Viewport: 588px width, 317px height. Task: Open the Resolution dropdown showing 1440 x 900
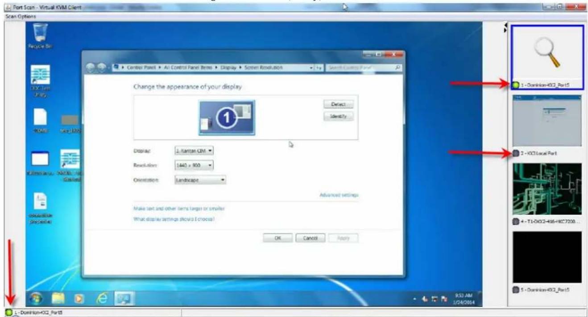194,165
